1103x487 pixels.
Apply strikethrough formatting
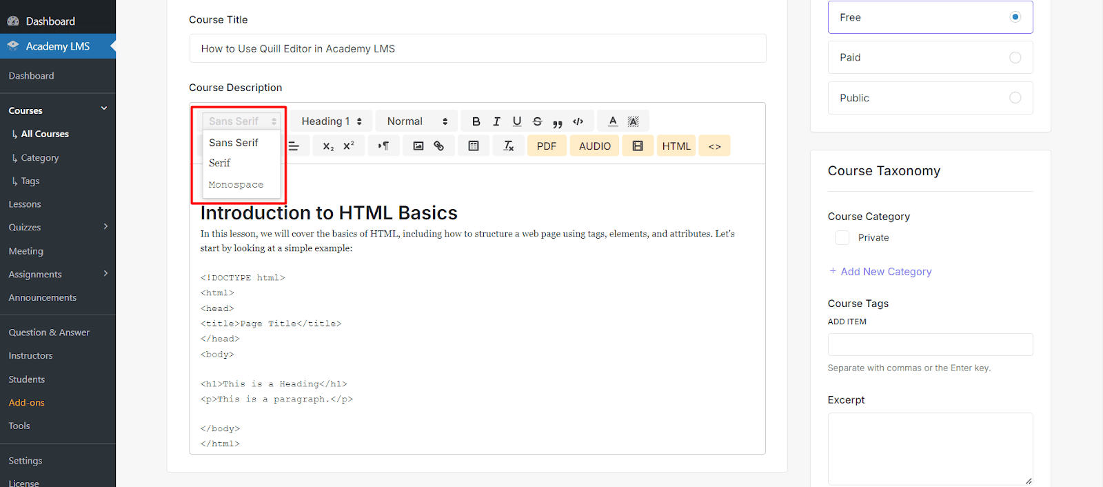point(538,121)
